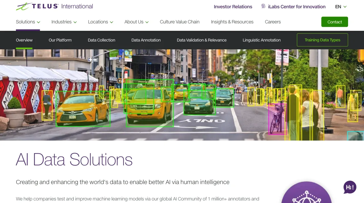
Task: Expand the Industries dropdown menu
Action: coord(64,22)
